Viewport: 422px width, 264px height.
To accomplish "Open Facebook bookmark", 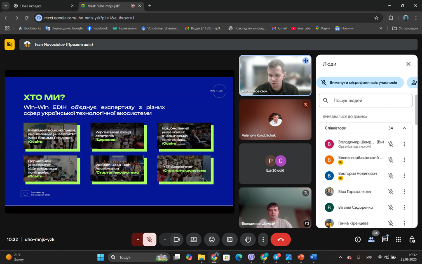I will [98, 28].
